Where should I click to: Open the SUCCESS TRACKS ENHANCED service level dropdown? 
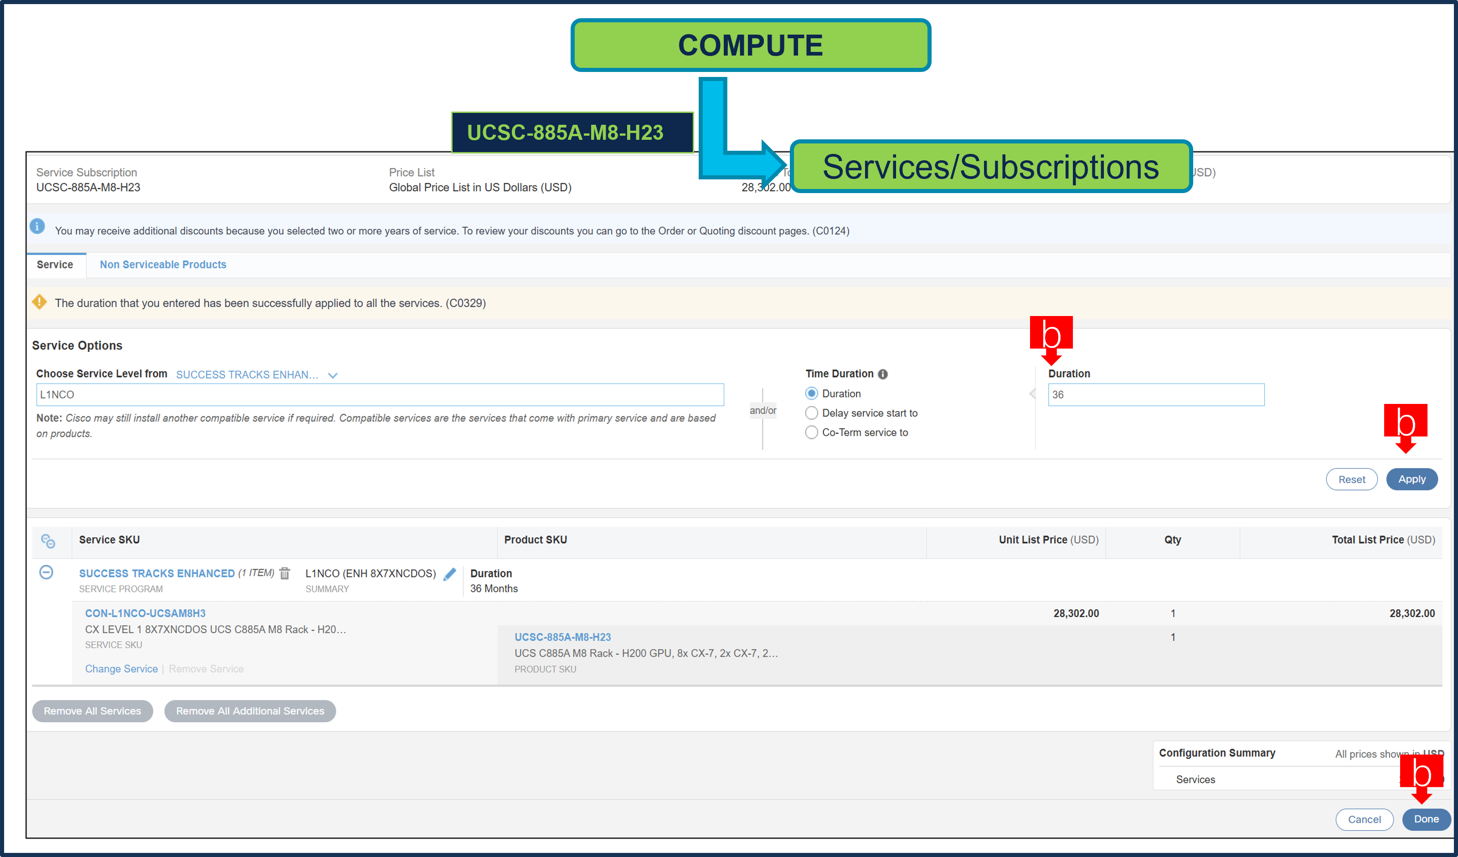click(x=333, y=374)
